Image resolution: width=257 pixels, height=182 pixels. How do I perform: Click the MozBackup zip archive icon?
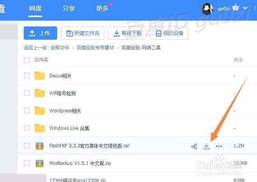click(x=40, y=163)
